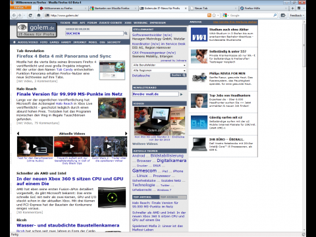The height and width of the screenshot is (237, 316).
Task: Click the Halo Reach article thumbnail
Action: [112, 108]
